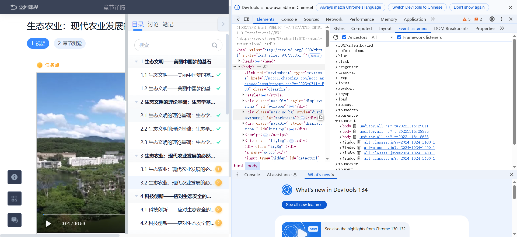Click Always match Chrome's language button
Screen dimensions: 517x237
350,7
